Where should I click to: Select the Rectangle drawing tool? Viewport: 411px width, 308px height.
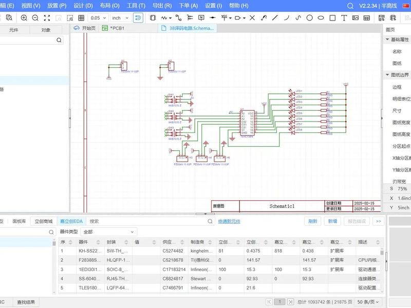[332, 18]
